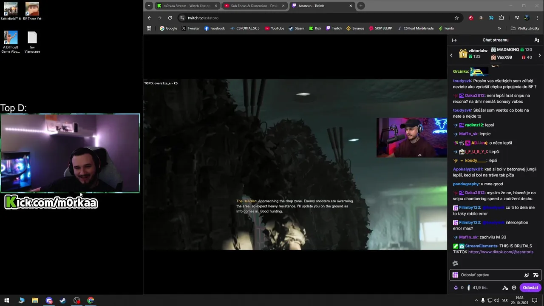Open Discord from the taskbar
The height and width of the screenshot is (306, 544).
(49, 300)
